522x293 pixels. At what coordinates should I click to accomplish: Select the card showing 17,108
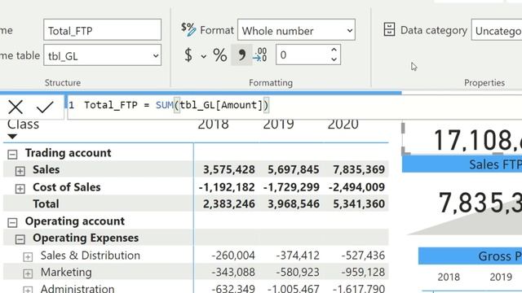click(x=478, y=140)
